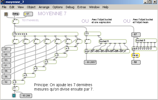Open the Window menu

click(x=94, y=7)
